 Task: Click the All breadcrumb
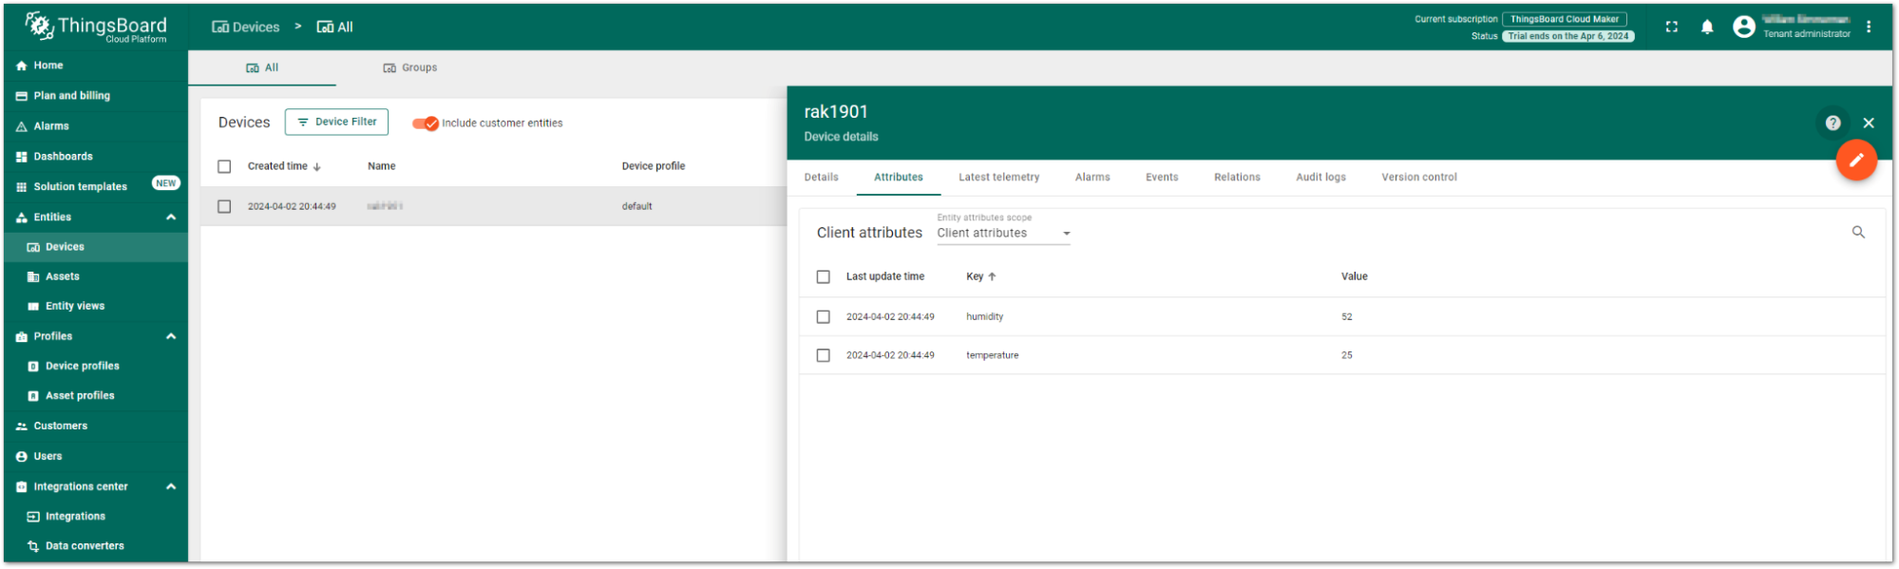click(x=334, y=28)
